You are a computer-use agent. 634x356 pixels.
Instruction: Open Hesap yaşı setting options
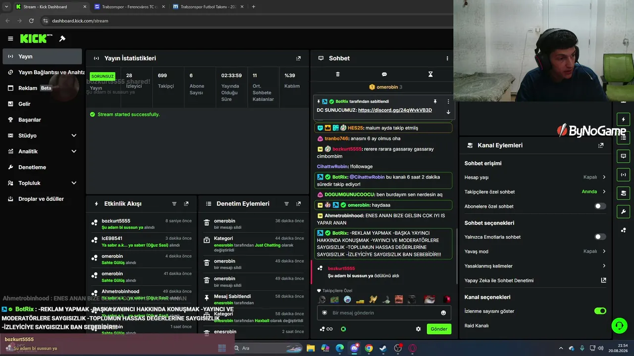(535, 177)
